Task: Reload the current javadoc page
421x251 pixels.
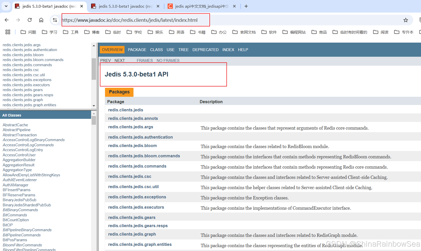Action: 29,20
